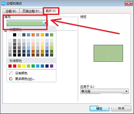
Task: Pick purple standard color swatch
Action: [52, 66]
